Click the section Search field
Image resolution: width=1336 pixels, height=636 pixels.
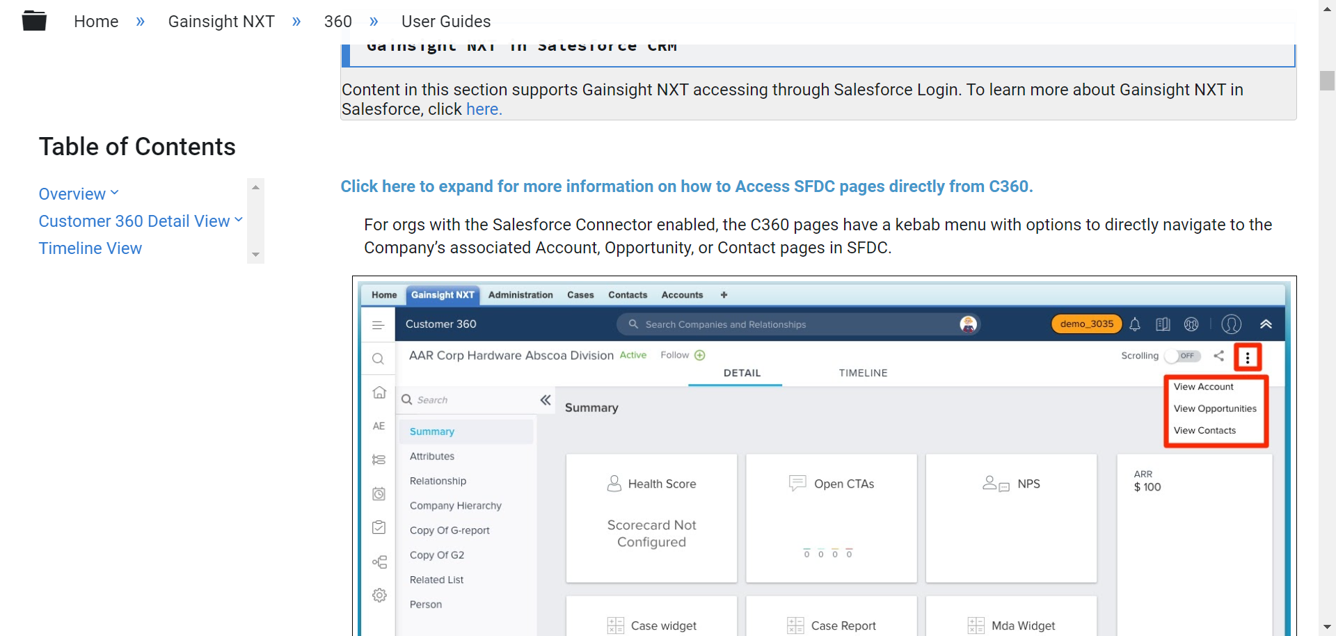[466, 400]
